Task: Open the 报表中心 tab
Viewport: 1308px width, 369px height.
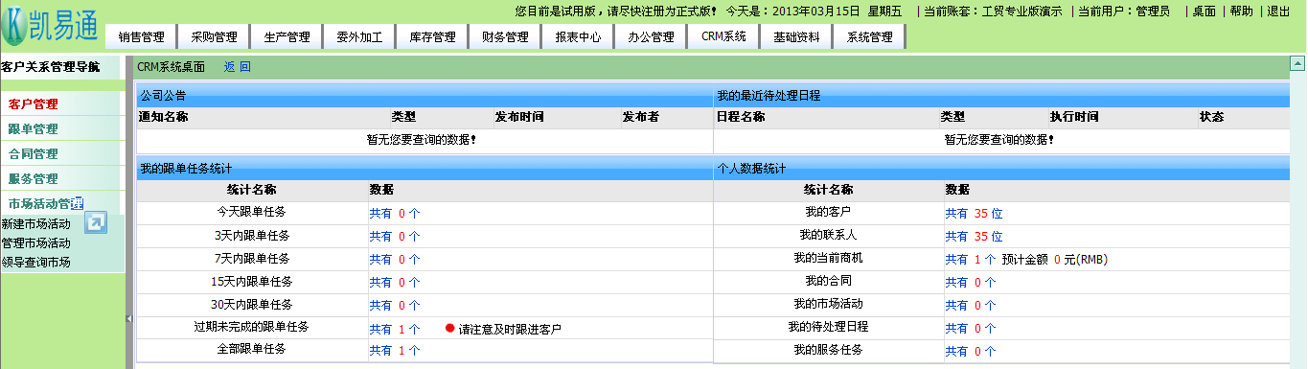Action: [x=579, y=37]
